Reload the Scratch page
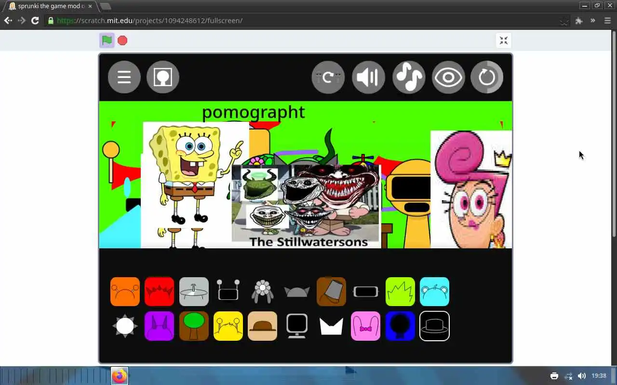Image resolution: width=617 pixels, height=385 pixels. 35,20
